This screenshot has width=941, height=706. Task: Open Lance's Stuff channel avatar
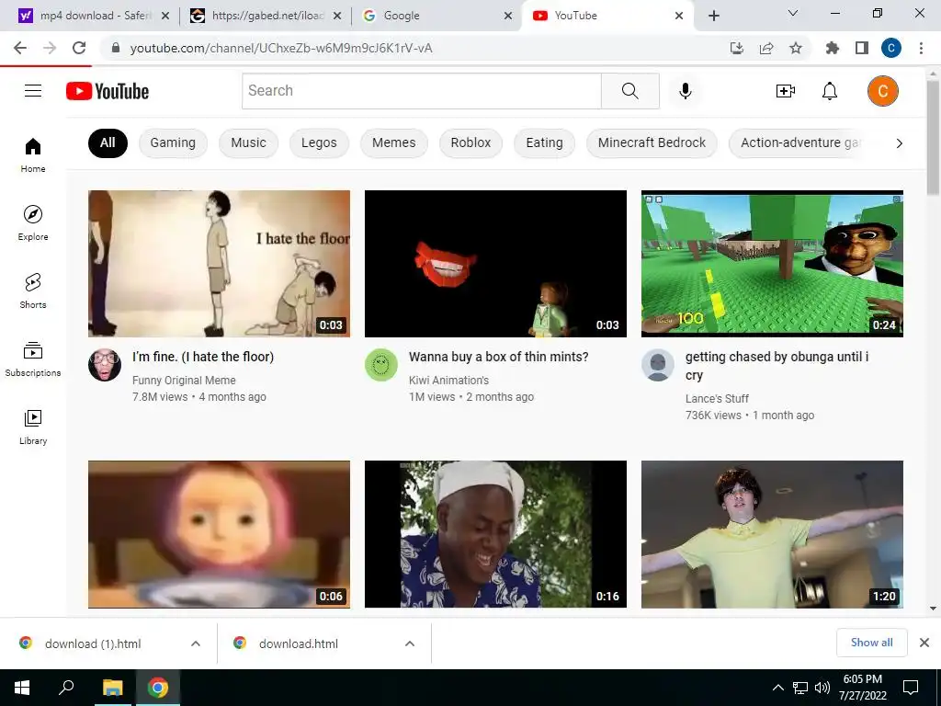658,365
